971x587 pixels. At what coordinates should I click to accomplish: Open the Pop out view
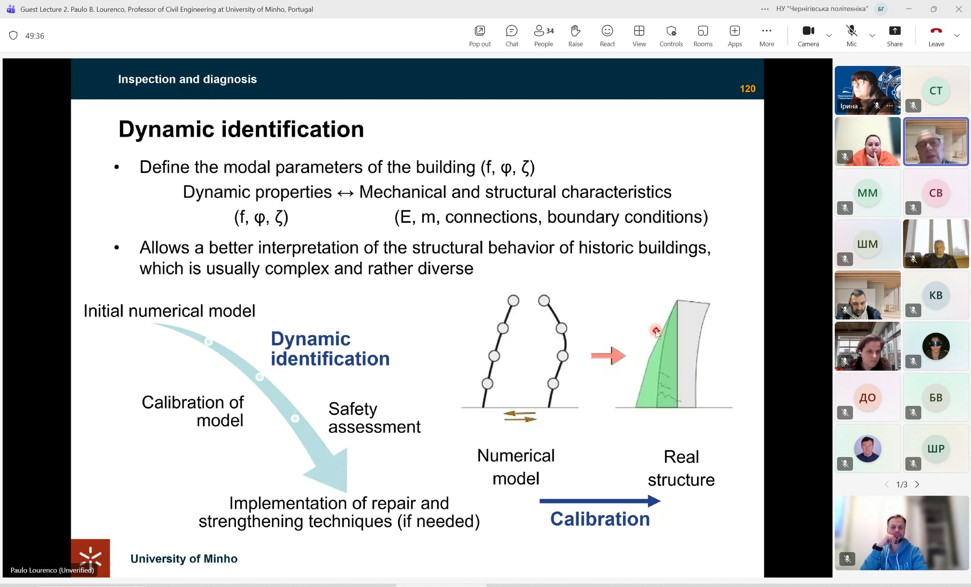(480, 36)
